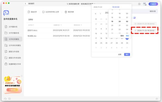The width and height of the screenshot is (162, 102).
Task: Click the 清空列表 trash icon
Action: point(66,12)
